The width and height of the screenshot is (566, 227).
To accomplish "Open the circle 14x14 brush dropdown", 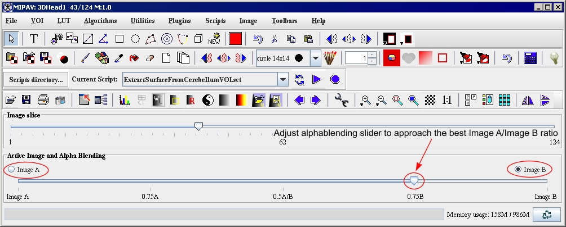I will (315, 58).
